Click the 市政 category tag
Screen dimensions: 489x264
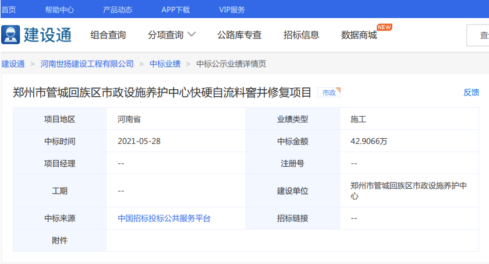[x=329, y=92]
